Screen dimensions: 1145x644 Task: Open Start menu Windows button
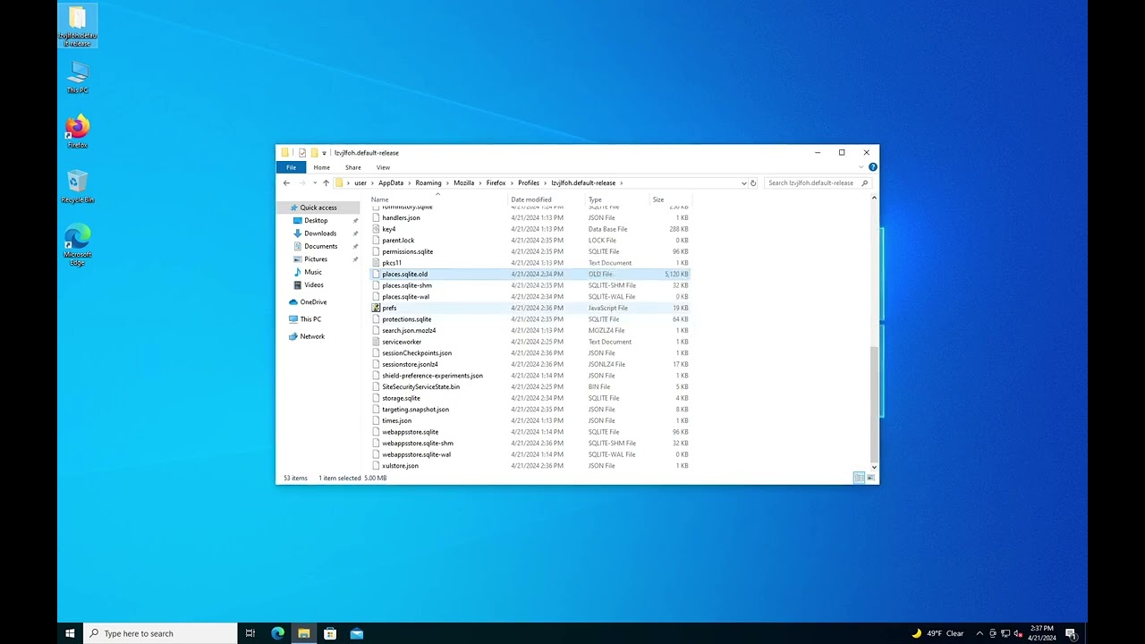tap(70, 633)
